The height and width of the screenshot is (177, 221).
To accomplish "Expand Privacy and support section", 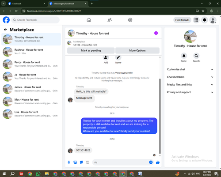I will (190, 92).
